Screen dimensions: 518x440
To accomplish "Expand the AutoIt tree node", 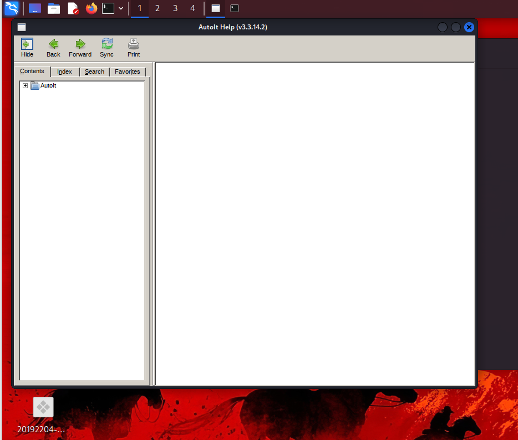I will click(x=25, y=86).
